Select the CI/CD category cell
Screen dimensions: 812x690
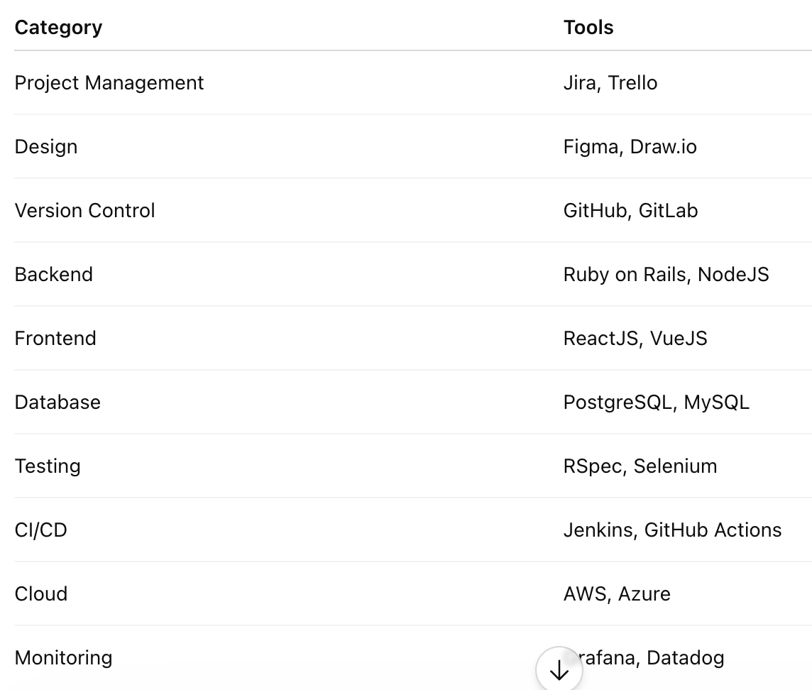[x=41, y=530]
